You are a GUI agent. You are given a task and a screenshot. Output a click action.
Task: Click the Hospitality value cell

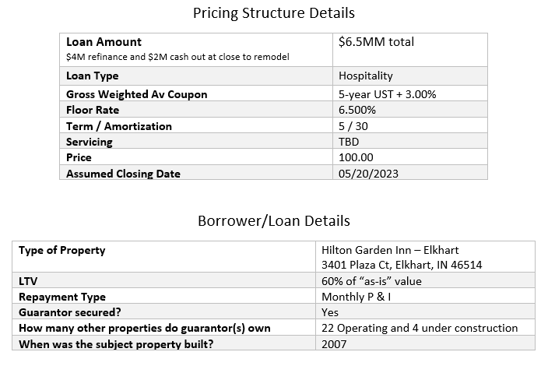pyautogui.click(x=366, y=76)
